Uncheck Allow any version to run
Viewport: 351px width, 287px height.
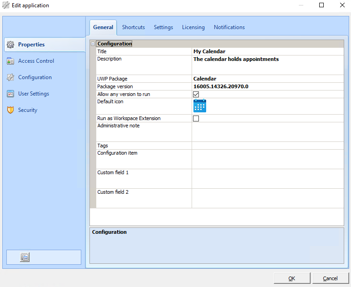(x=196, y=94)
